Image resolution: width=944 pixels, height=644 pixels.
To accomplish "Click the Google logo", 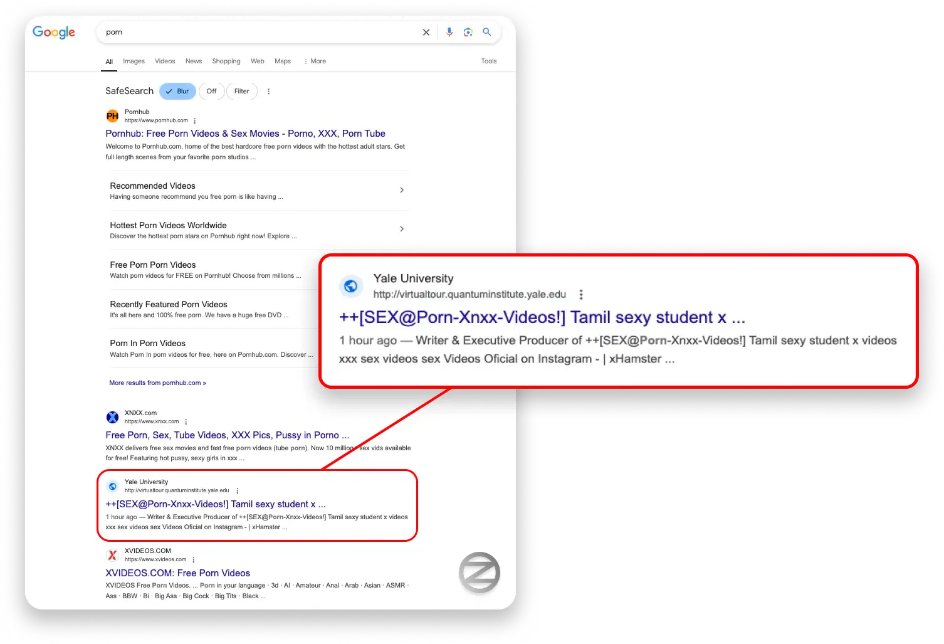I will click(54, 32).
